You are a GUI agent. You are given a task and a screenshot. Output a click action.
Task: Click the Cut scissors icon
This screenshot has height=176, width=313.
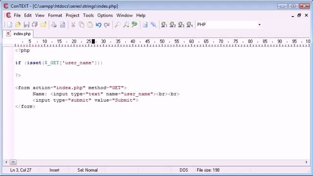pos(73,24)
